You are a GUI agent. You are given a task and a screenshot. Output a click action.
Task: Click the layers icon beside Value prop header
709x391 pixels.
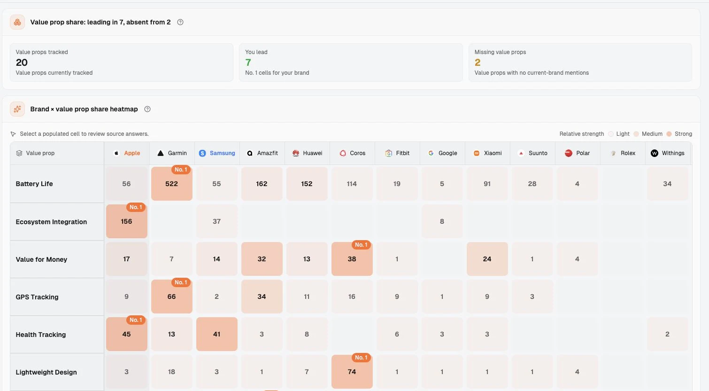(x=19, y=153)
